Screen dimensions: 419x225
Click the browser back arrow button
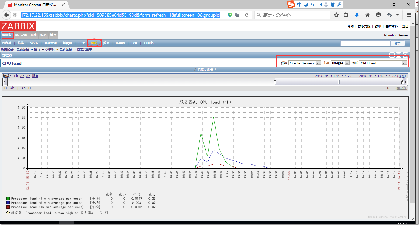(6, 15)
